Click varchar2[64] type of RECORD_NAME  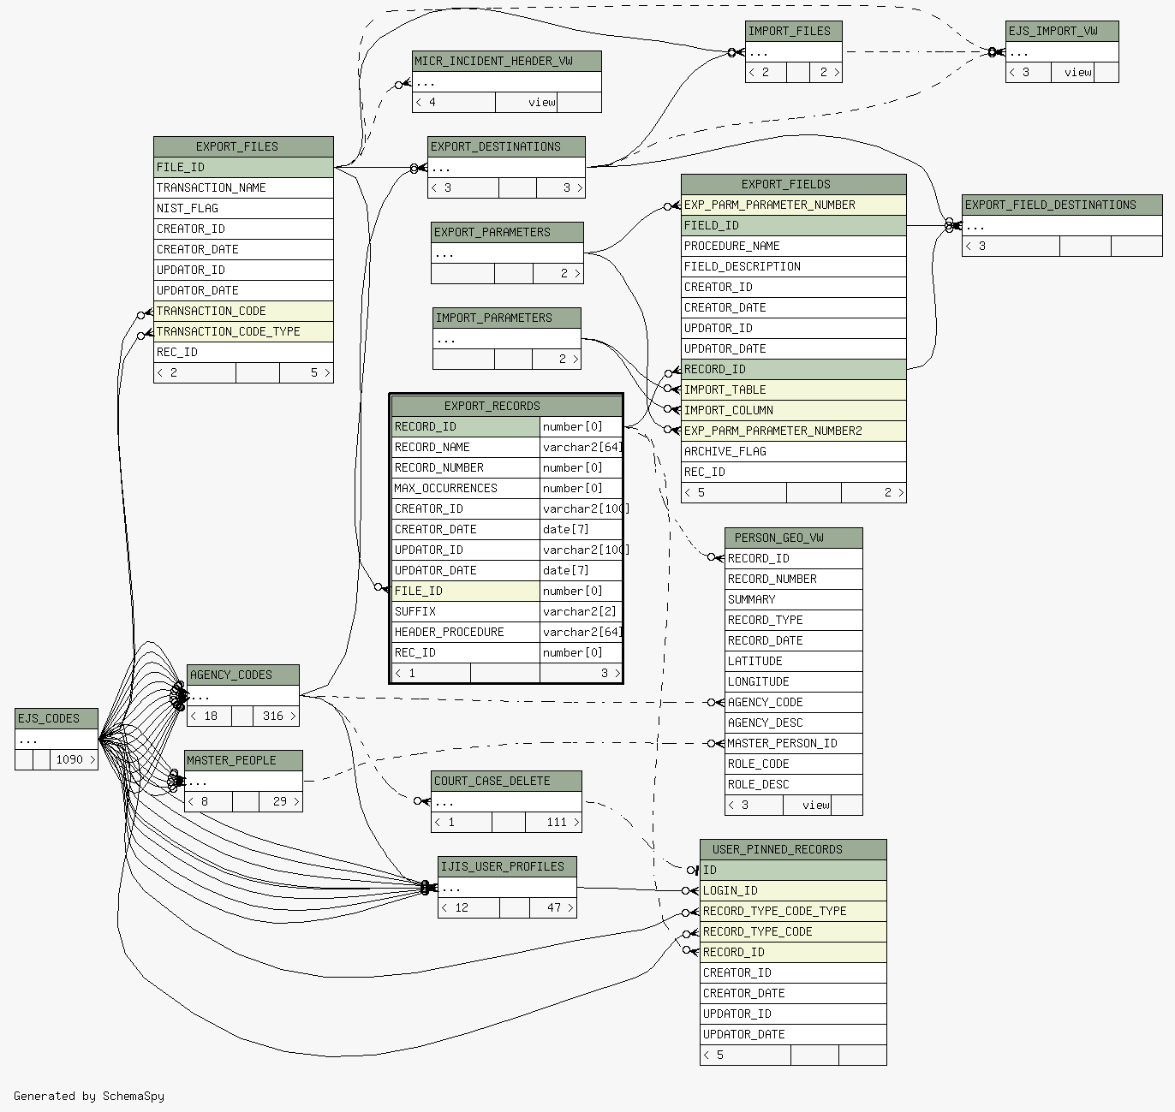pyautogui.click(x=582, y=447)
